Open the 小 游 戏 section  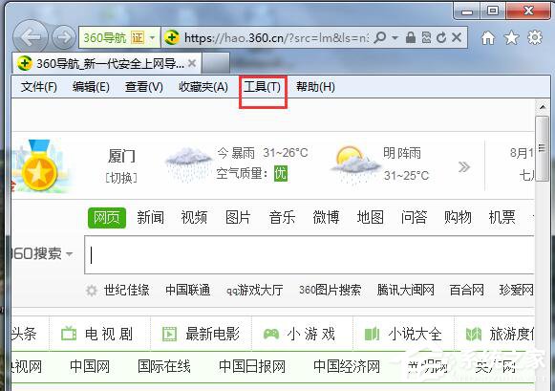pos(311,334)
